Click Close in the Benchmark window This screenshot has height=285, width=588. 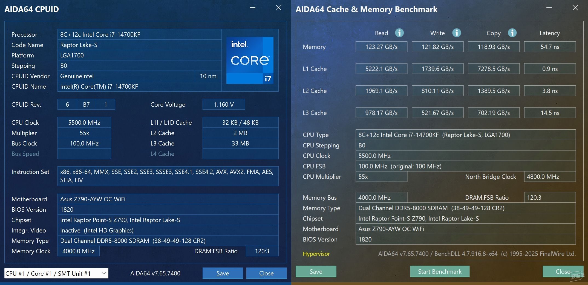563,272
